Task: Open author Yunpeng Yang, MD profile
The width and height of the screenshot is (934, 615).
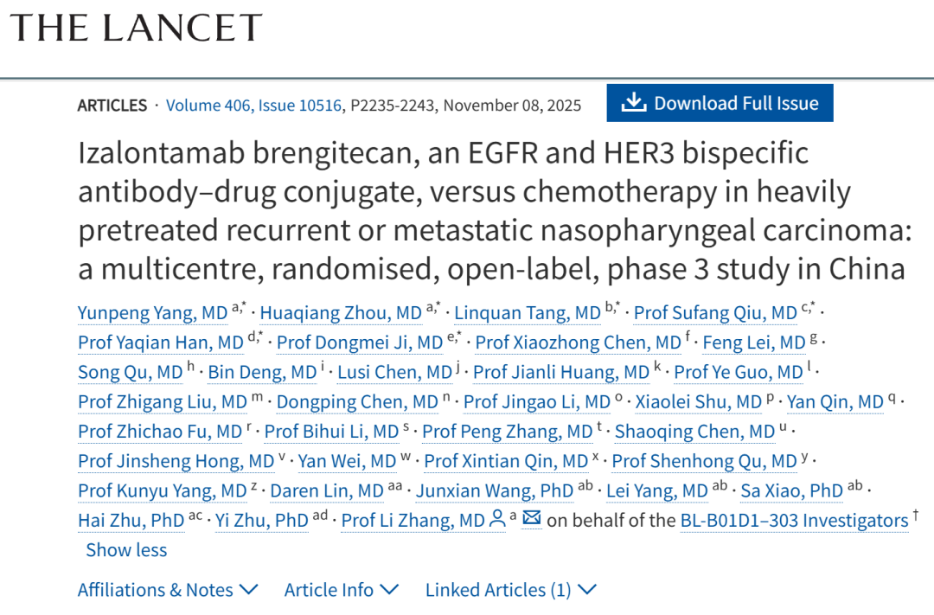Action: coord(152,313)
